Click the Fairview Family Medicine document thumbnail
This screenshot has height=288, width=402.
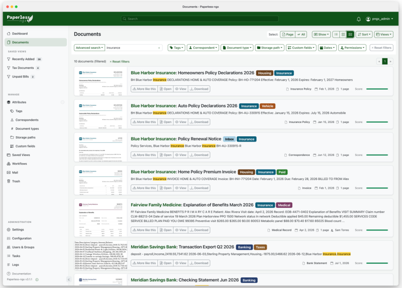pyautogui.click(x=101, y=218)
